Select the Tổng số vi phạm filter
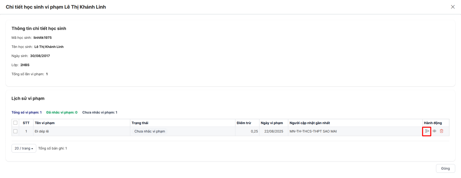Viewport: 461px width, 178px height. click(x=27, y=112)
